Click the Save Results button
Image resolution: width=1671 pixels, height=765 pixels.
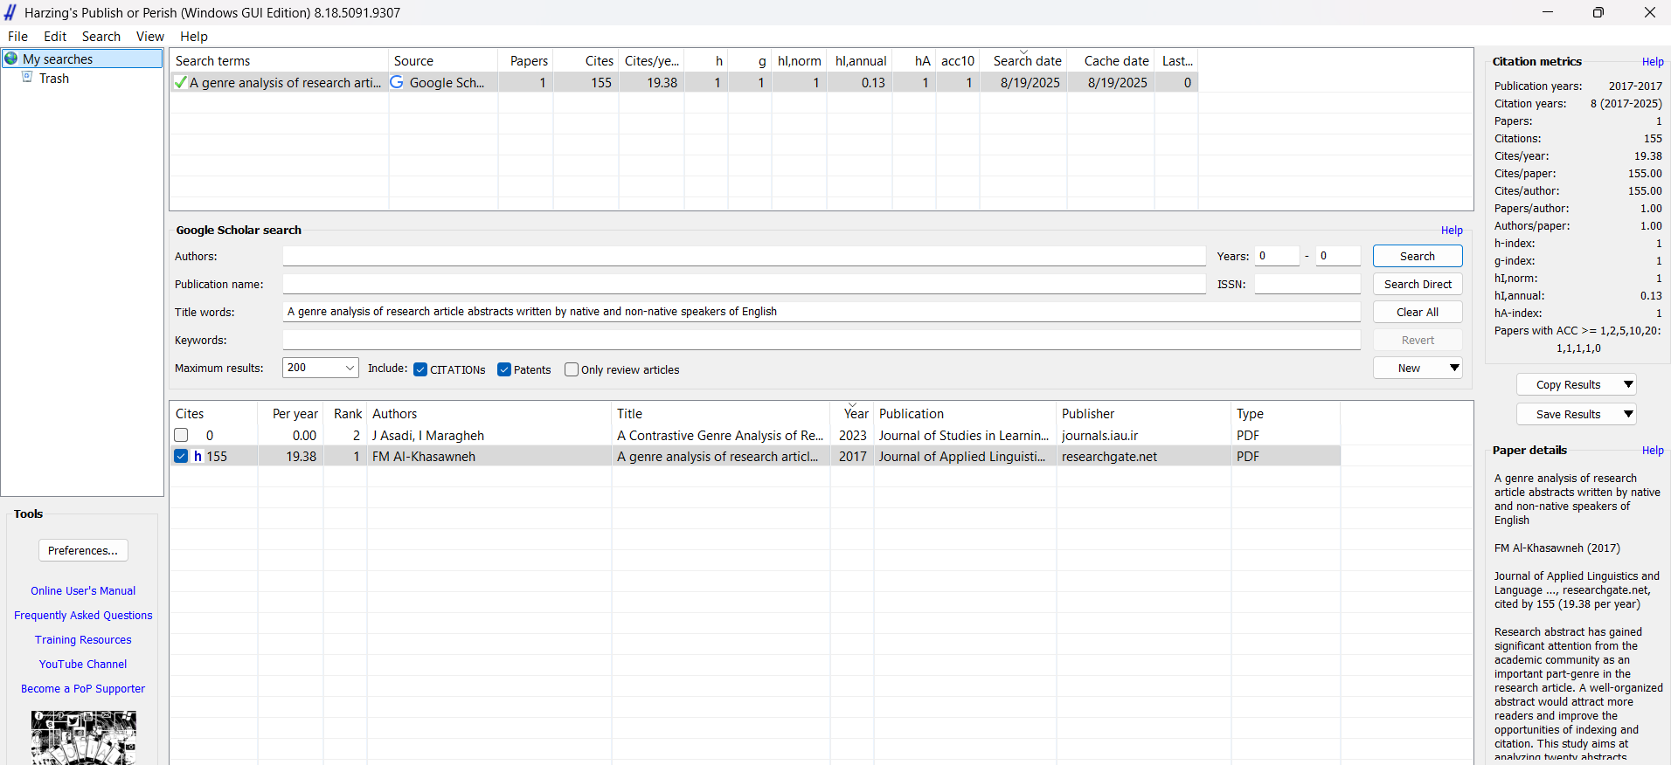tap(1568, 414)
